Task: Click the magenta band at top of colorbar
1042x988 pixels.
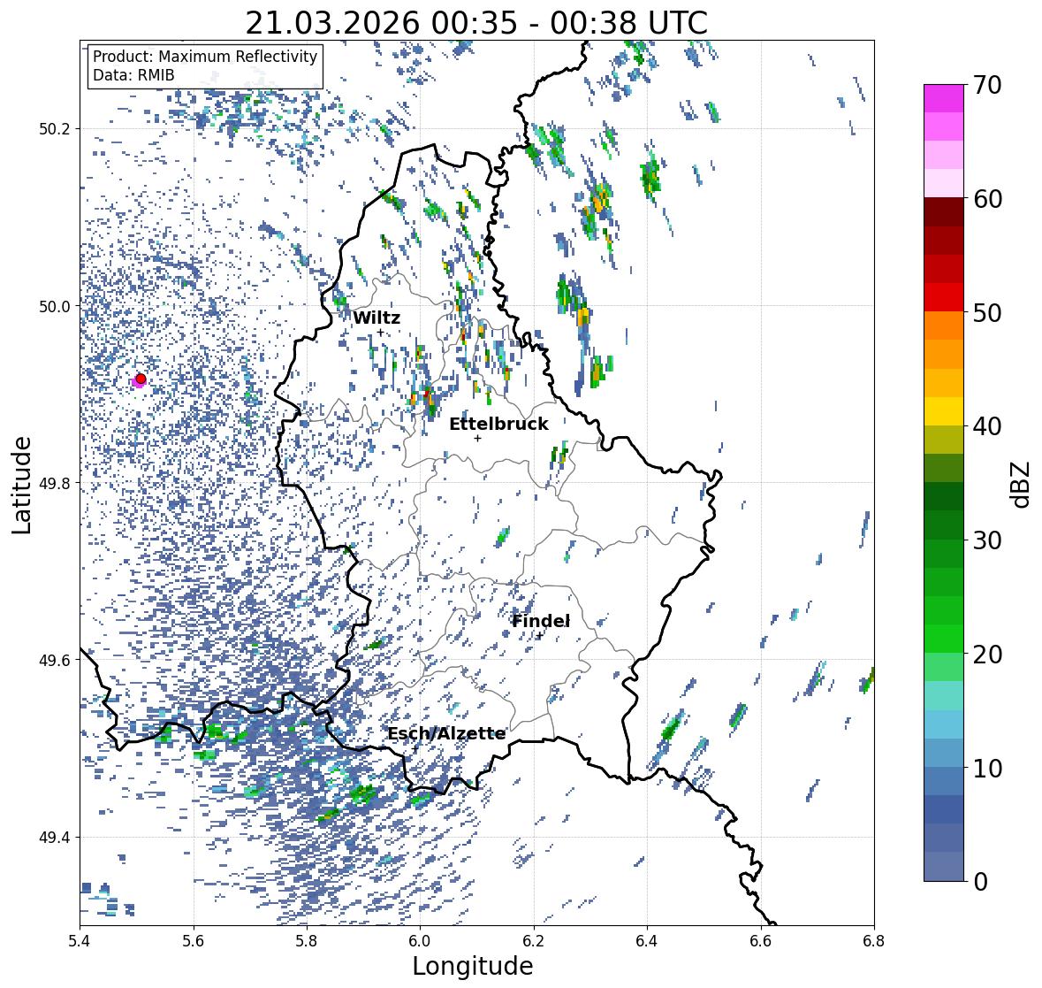Action: tap(944, 98)
